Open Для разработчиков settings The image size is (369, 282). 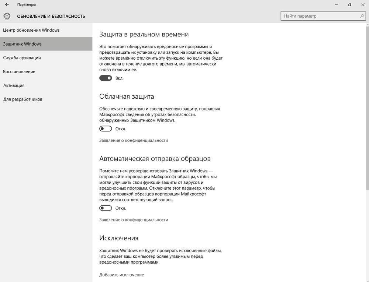tap(23, 99)
